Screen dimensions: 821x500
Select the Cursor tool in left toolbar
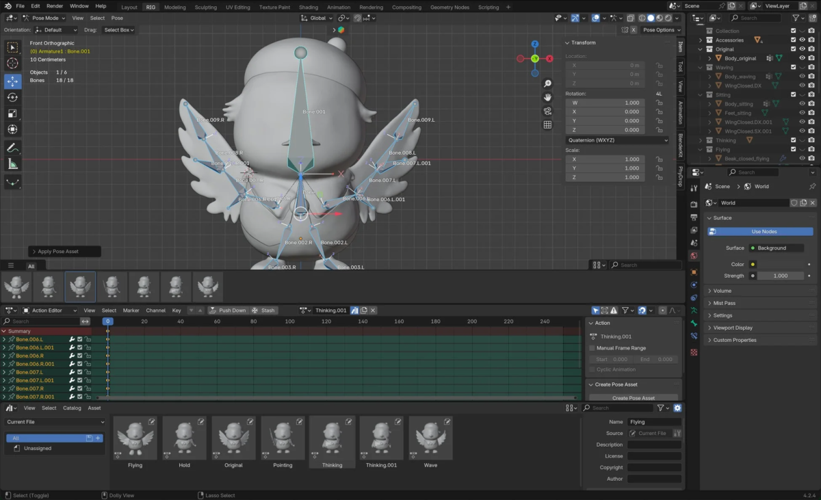(x=12, y=64)
